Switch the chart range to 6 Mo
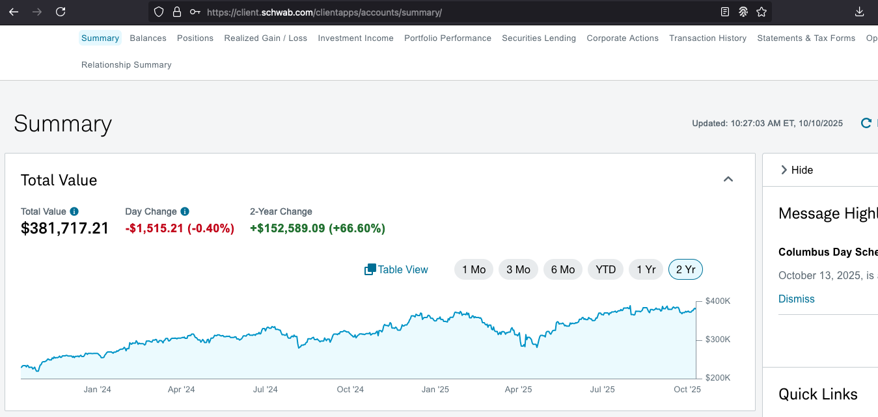Image resolution: width=878 pixels, height=417 pixels. (562, 269)
